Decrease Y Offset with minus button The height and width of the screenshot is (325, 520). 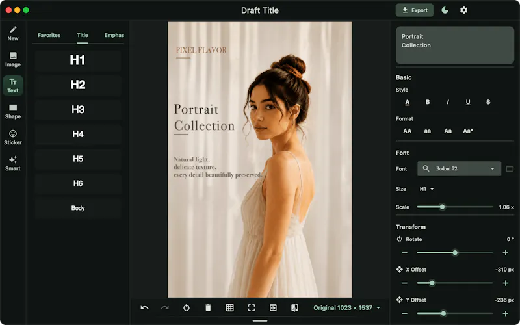tap(404, 313)
